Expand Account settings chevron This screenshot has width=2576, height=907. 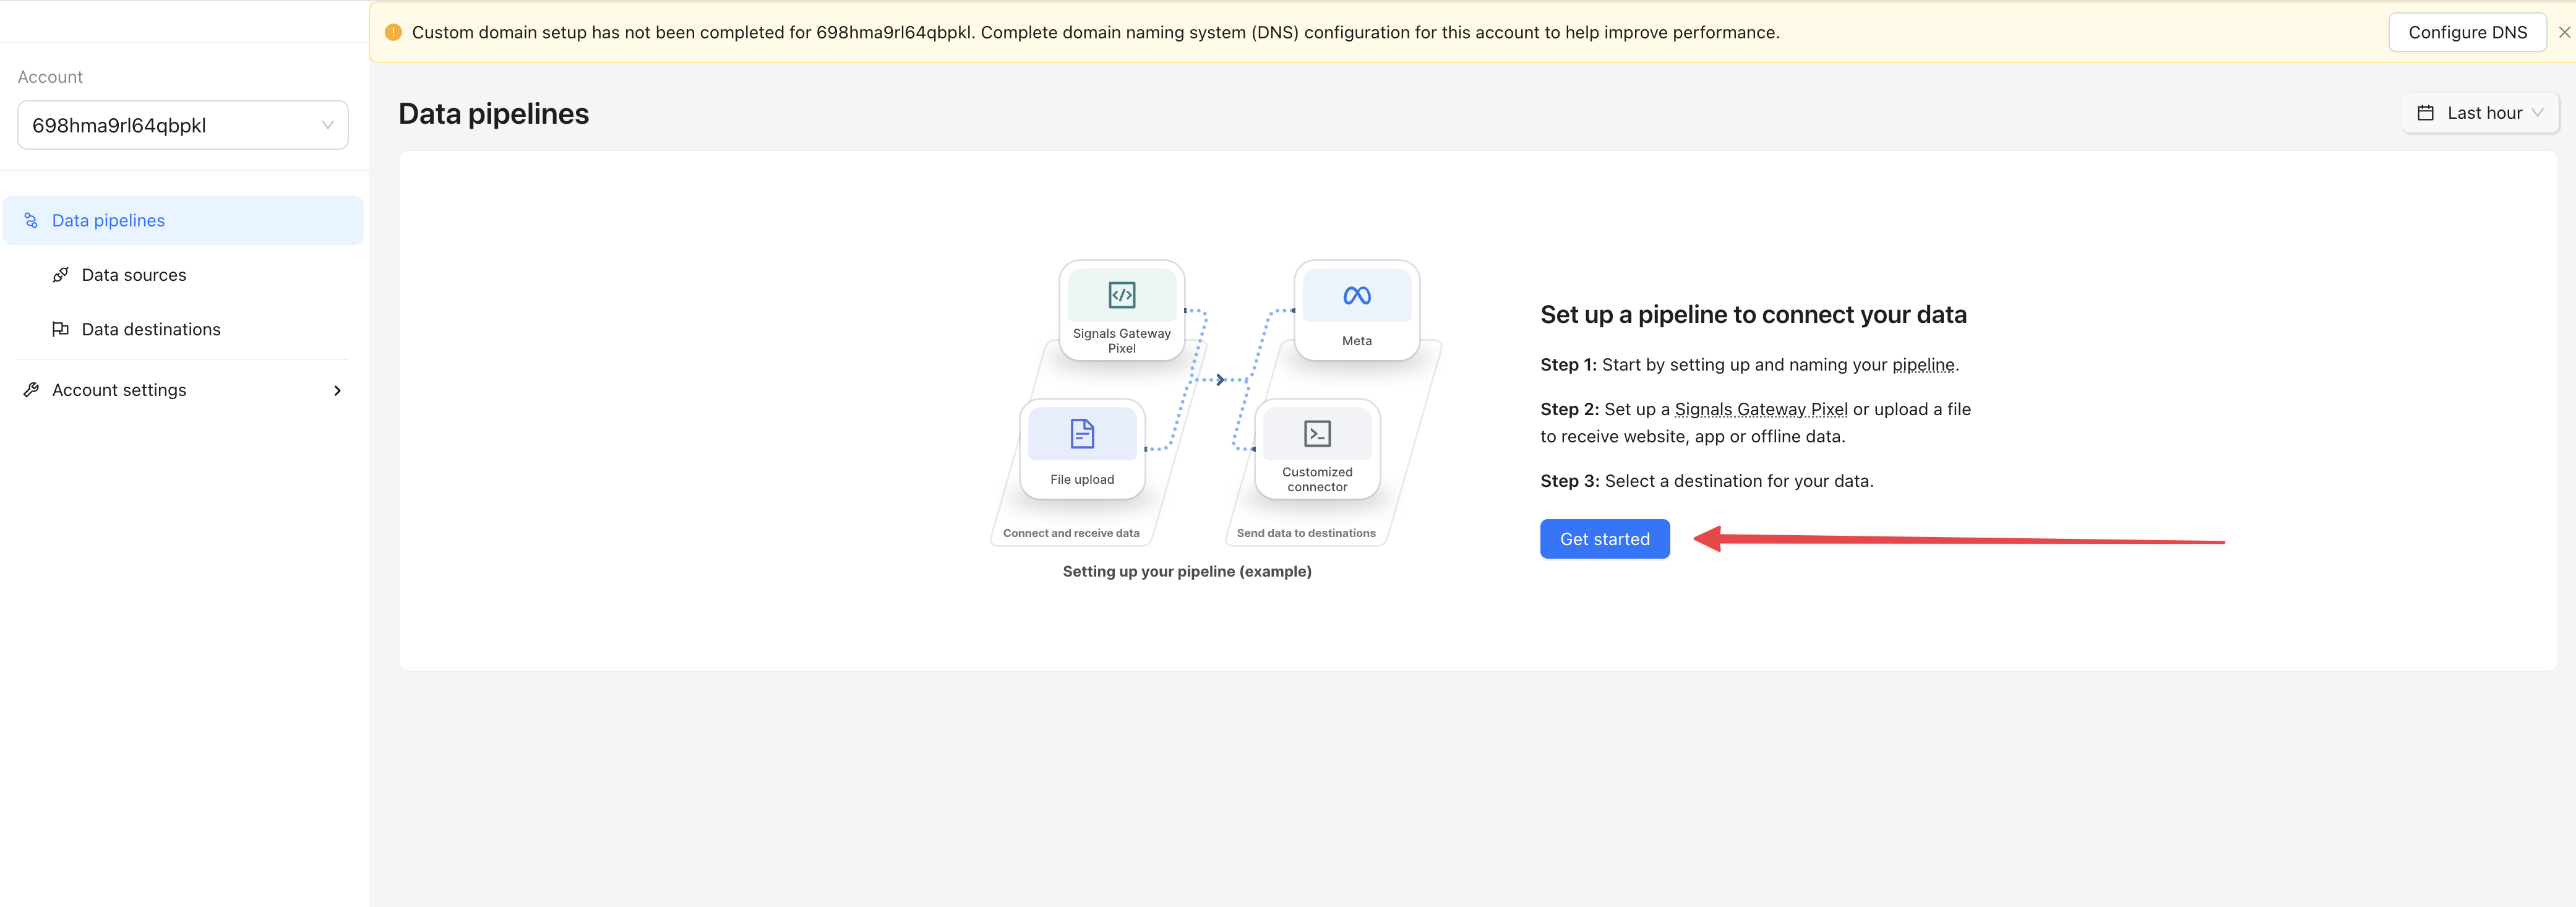pos(337,391)
